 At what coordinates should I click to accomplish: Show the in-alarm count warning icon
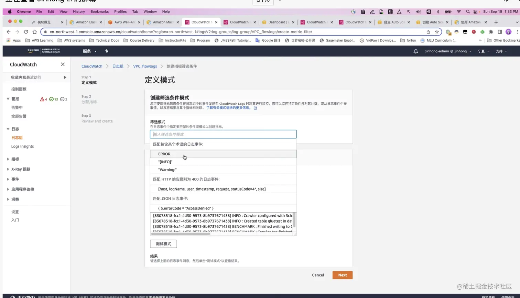[42, 99]
